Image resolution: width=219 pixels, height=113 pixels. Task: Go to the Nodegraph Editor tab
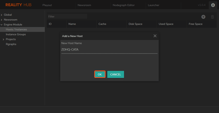click(x=123, y=5)
